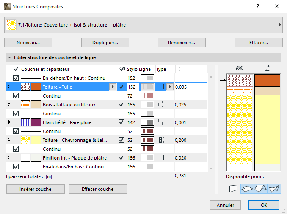287x214 pixels.
Task: Click Chevronnage insulation hatch icon
Action: click(26, 140)
